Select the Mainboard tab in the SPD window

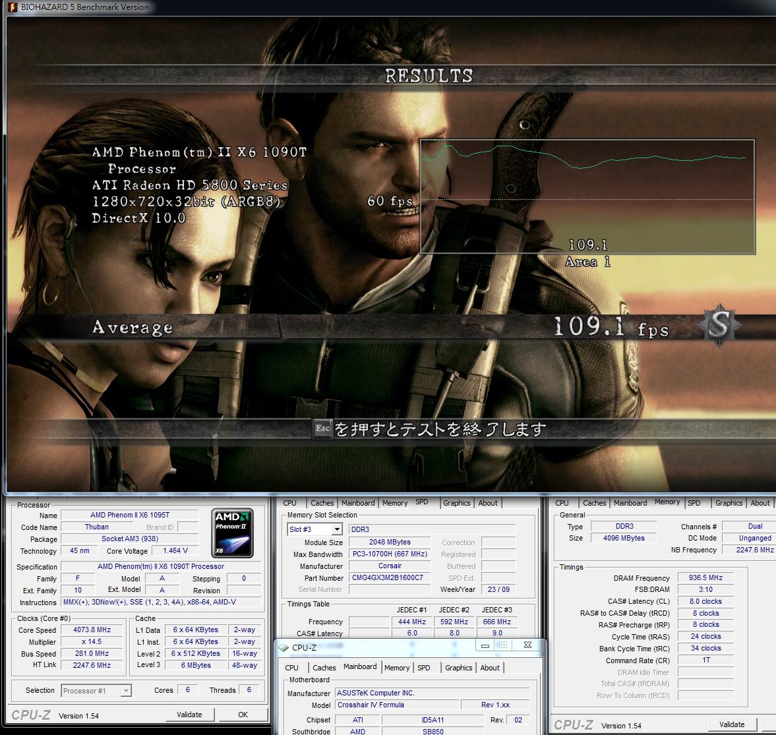(x=358, y=503)
